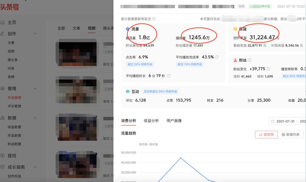The width and height of the screenshot is (306, 182).
Task: Click the 数据 bar chart icon
Action: click(3, 118)
